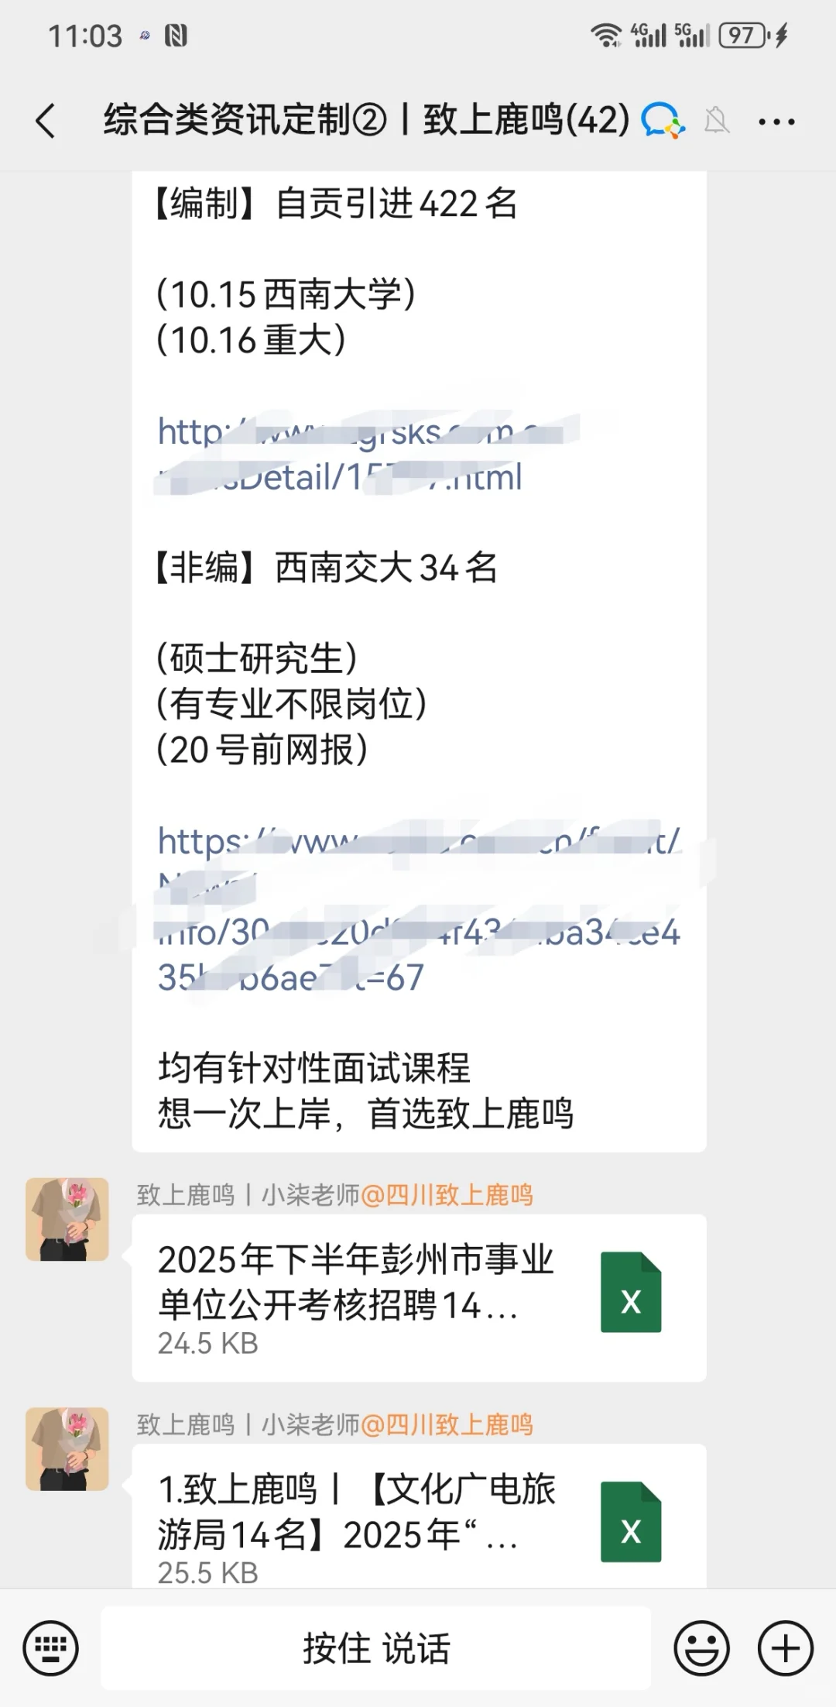Tap the colorful chat bubble icon in header

(x=663, y=121)
